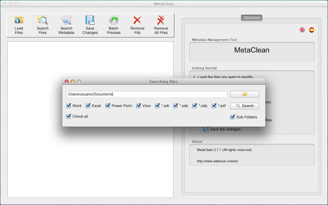Open the Search Metadata tool
328x205 pixels.
click(x=66, y=25)
